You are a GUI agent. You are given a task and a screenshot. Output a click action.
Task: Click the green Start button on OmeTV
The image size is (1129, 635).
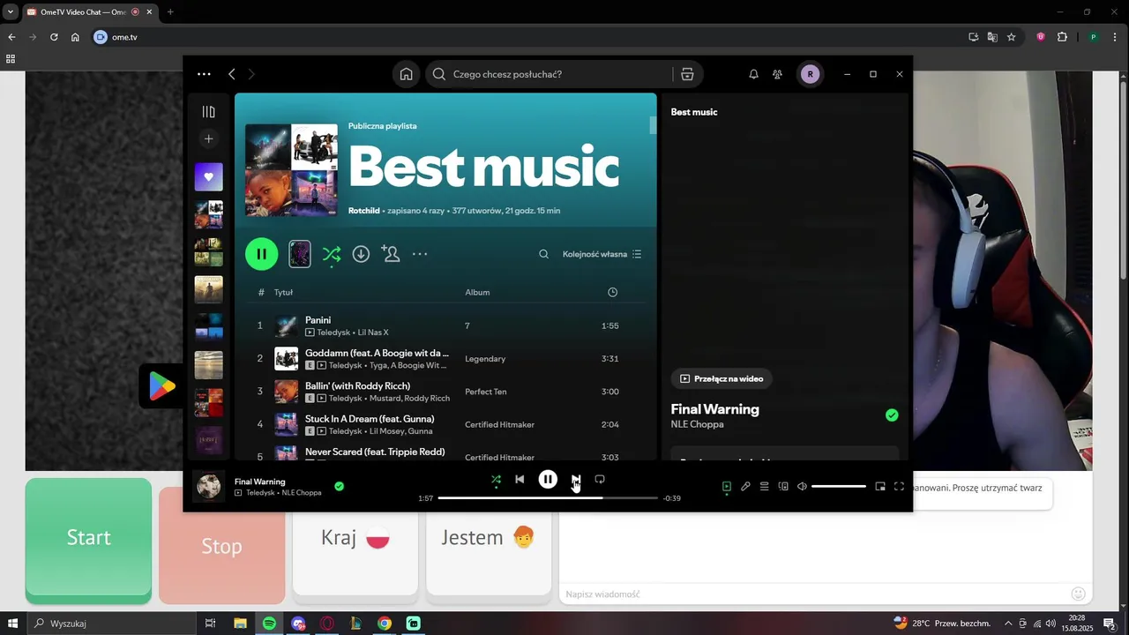[88, 539]
